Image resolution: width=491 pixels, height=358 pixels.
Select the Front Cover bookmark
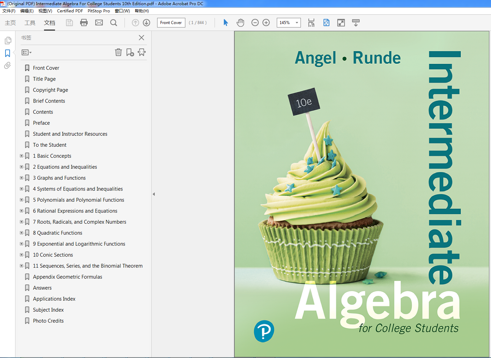[46, 68]
